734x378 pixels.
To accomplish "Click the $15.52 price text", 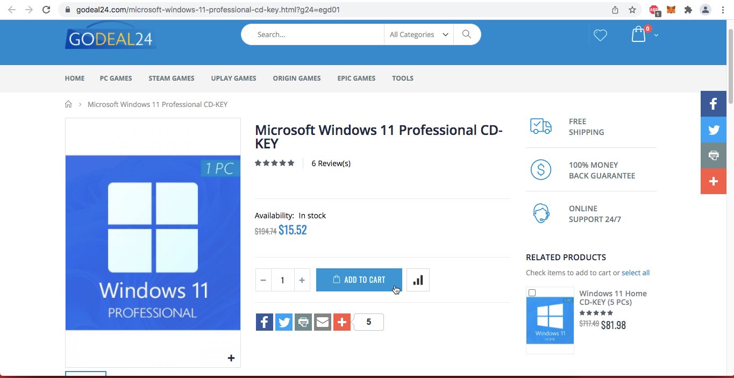I will coord(293,230).
